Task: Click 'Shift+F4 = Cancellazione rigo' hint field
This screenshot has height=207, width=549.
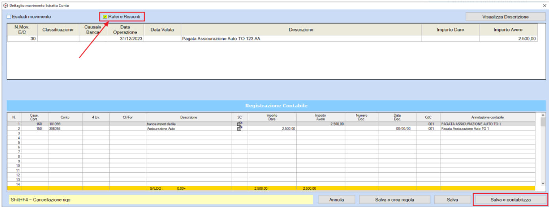Action: [160, 200]
